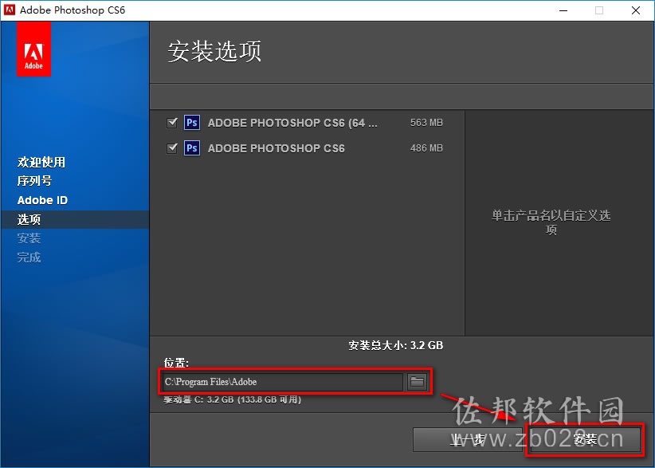The height and width of the screenshot is (468, 655).
Task: Uncheck the Adobe Photoshop CS6 (64 ...) checkbox
Action: click(x=172, y=123)
